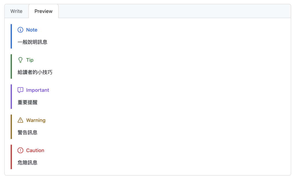Image resolution: width=294 pixels, height=178 pixels.
Task: Click the red Caution left border bar
Action: (x=11, y=157)
